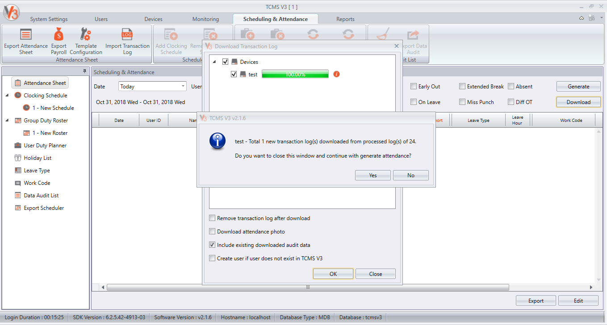Click the briefcase with plus icon
Image resolution: width=607 pixels, height=325 pixels.
pyautogui.click(x=247, y=34)
